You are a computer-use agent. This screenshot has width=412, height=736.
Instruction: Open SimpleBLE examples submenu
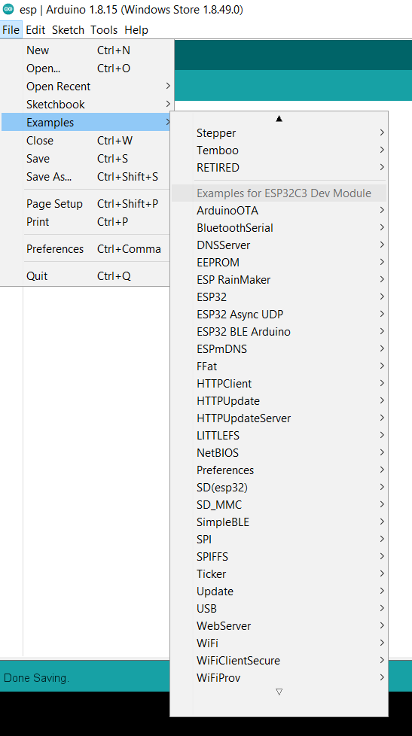[x=279, y=522]
